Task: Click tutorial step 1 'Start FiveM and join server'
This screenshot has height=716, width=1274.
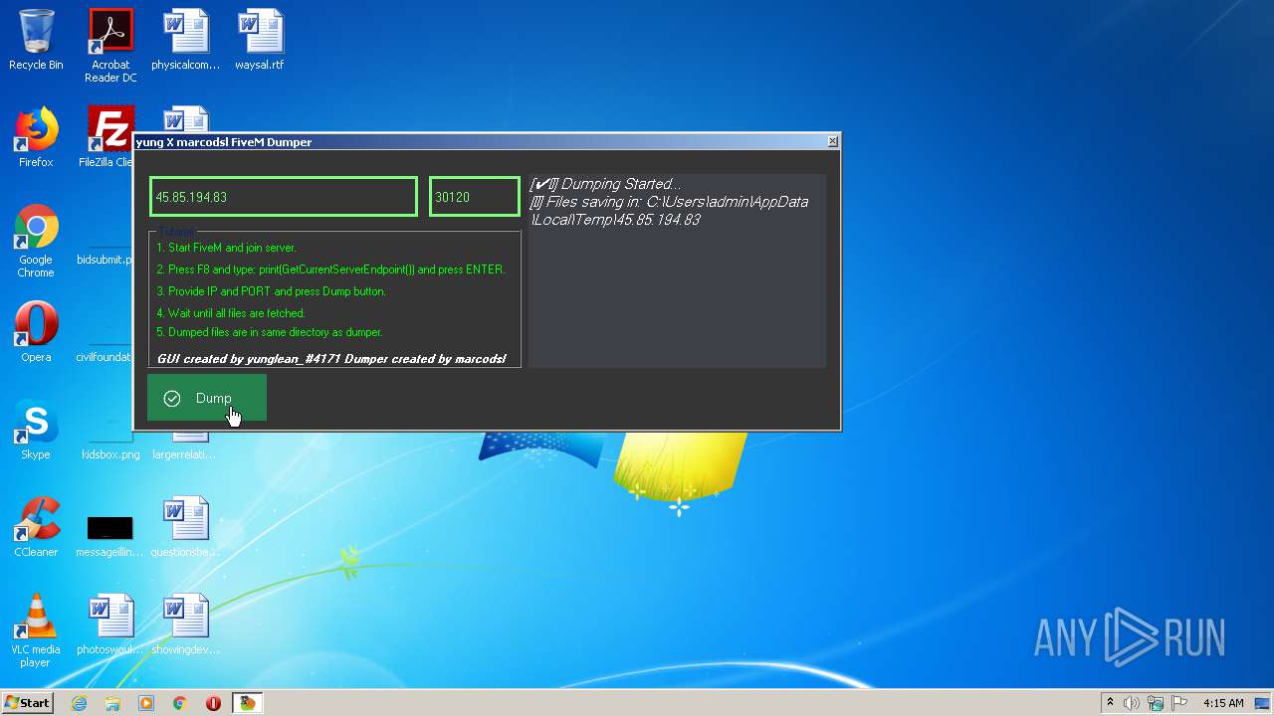Action: pos(226,248)
